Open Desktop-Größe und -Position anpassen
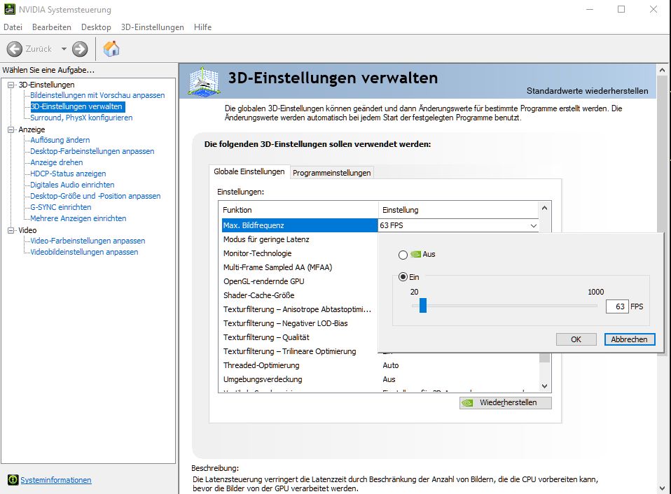The height and width of the screenshot is (494, 671). [95, 196]
